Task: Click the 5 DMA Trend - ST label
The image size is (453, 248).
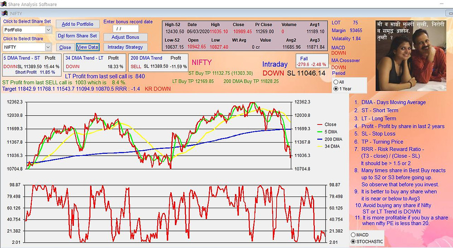Action: tap(22, 58)
